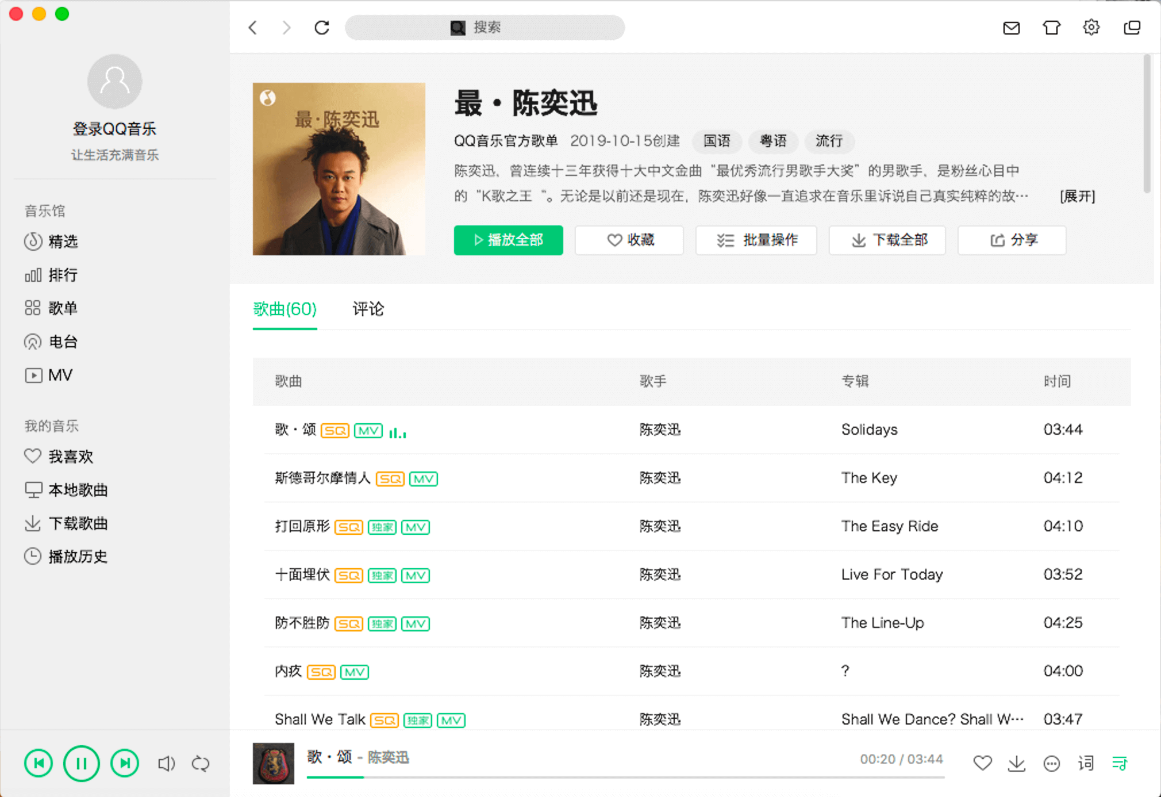Go forward with the right arrow
This screenshot has height=797, width=1161.
[286, 27]
